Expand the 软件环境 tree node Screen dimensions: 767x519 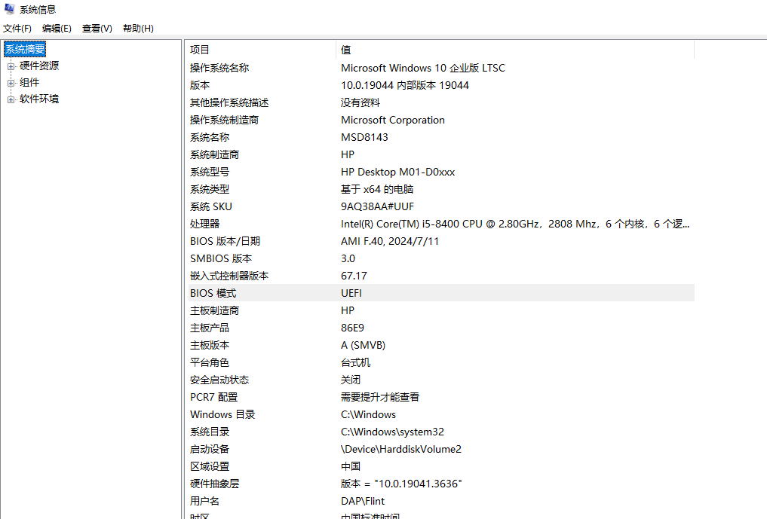(x=11, y=99)
